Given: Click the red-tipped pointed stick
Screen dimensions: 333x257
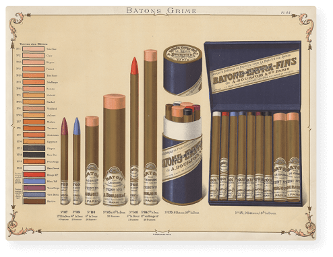Looking at the screenshot, I should point(134,131).
